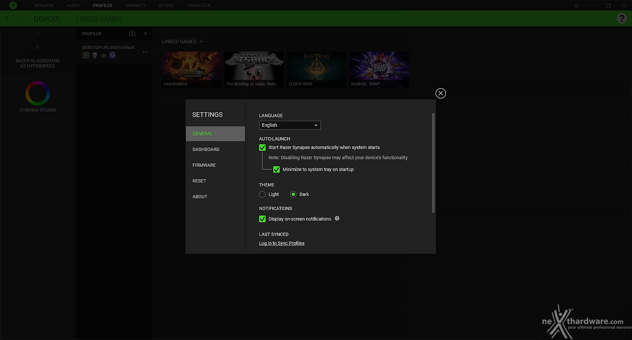Toggle start Razer Synapse automatically checkbox
The image size is (632, 340).
pos(262,147)
